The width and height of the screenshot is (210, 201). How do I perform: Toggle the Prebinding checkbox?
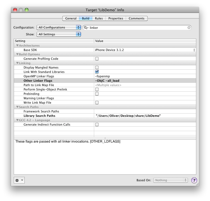click(97, 94)
